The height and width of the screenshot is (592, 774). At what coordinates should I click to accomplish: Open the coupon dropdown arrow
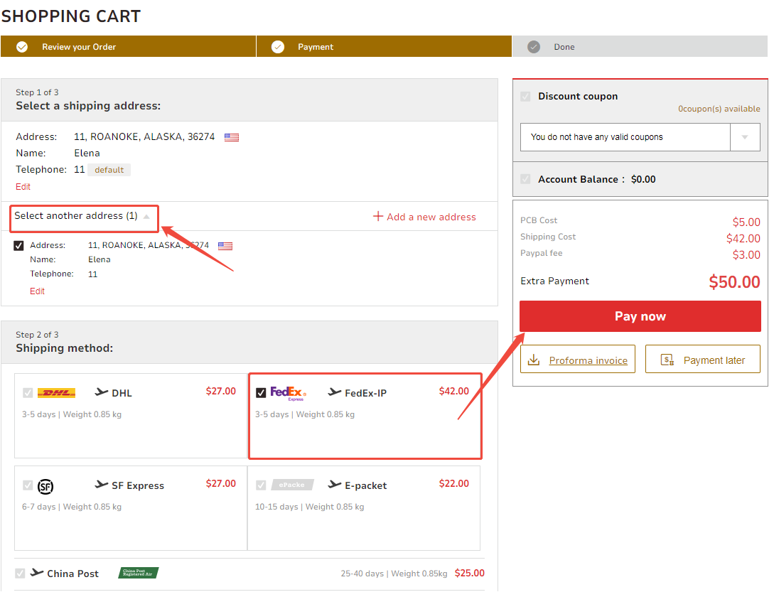tap(745, 137)
